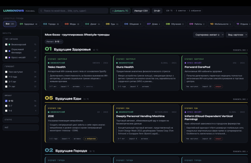Screen dimensions: 251x163
Task: Click the Oura Health активен tag
Action: coord(145,87)
